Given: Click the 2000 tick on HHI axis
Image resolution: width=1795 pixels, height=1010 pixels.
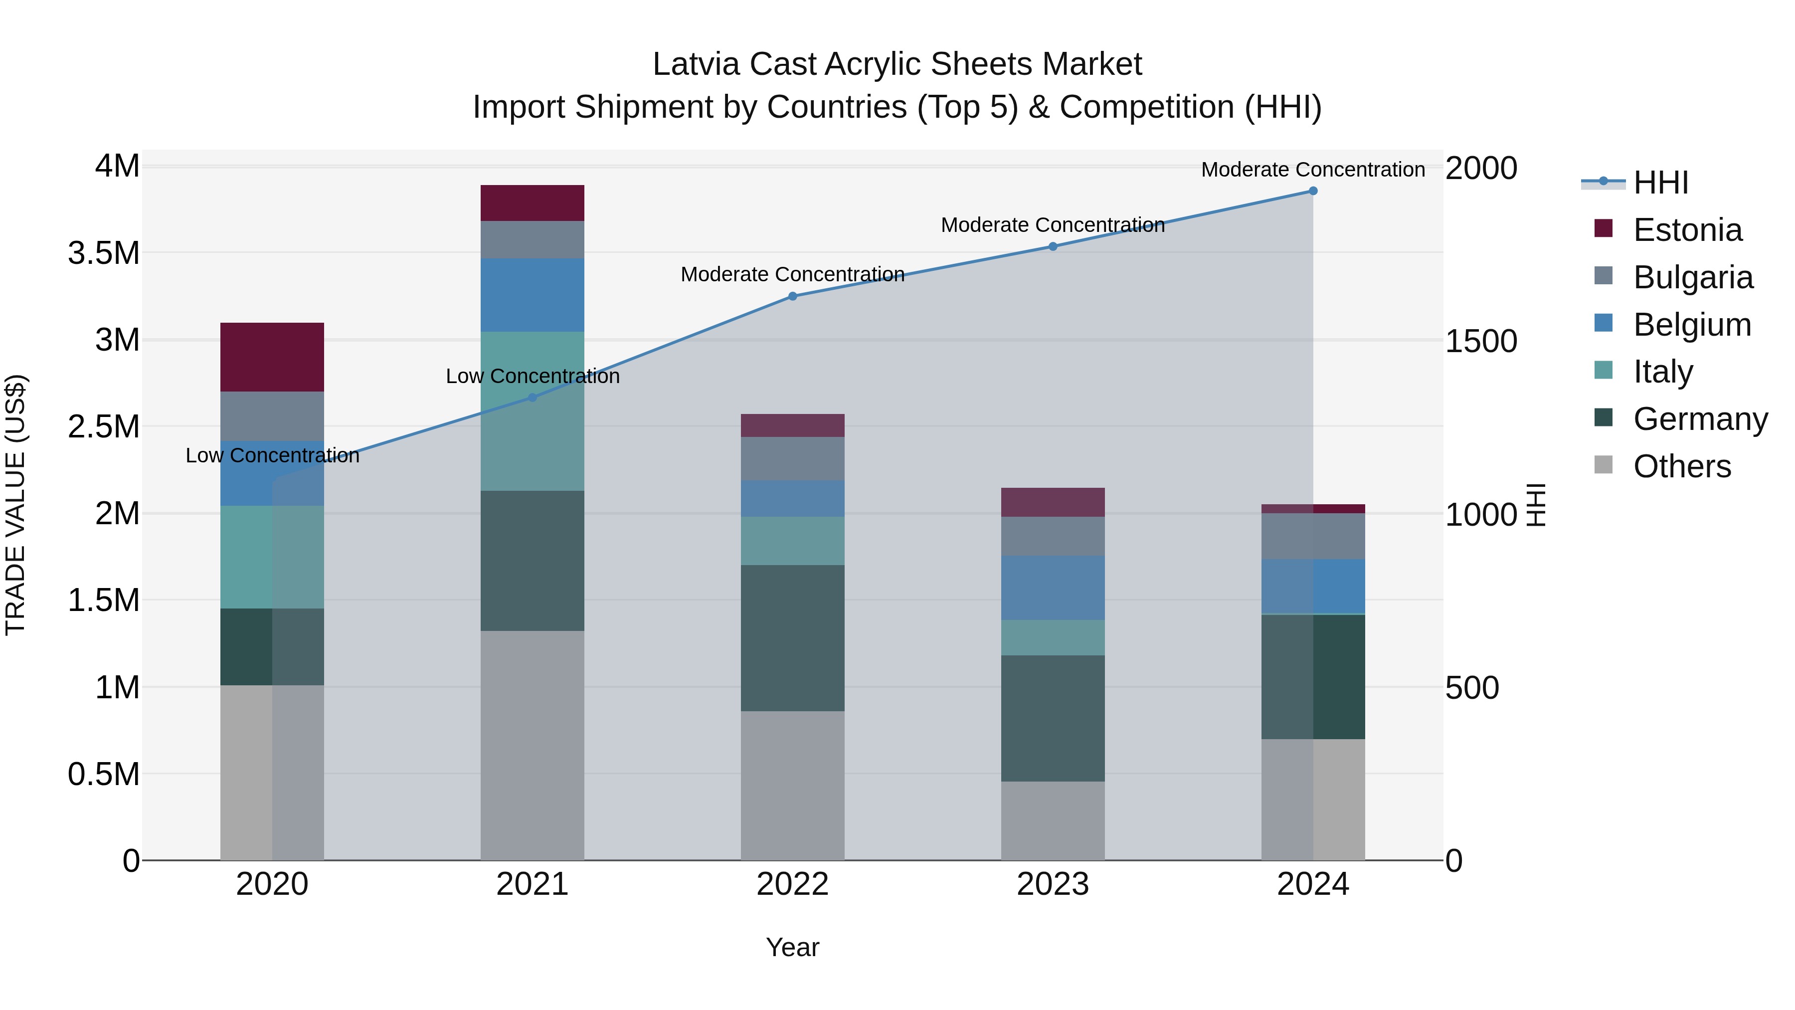Looking at the screenshot, I should [1481, 168].
